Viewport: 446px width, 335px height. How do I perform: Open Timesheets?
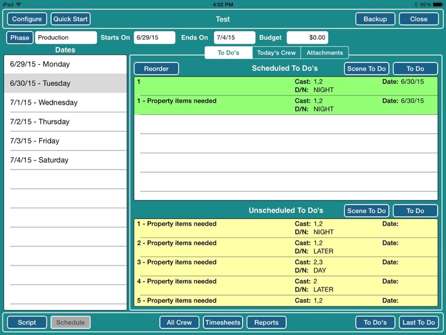tap(223, 323)
